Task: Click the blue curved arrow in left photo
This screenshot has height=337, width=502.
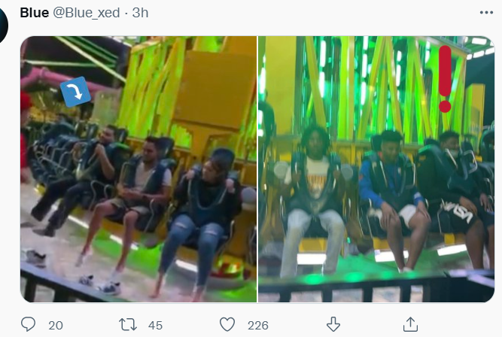Action: click(x=76, y=93)
